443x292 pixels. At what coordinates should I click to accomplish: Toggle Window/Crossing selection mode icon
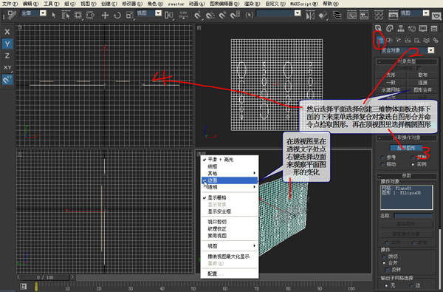[90, 15]
